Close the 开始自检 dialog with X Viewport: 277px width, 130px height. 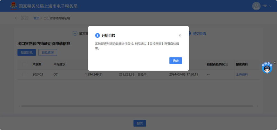click(180, 35)
